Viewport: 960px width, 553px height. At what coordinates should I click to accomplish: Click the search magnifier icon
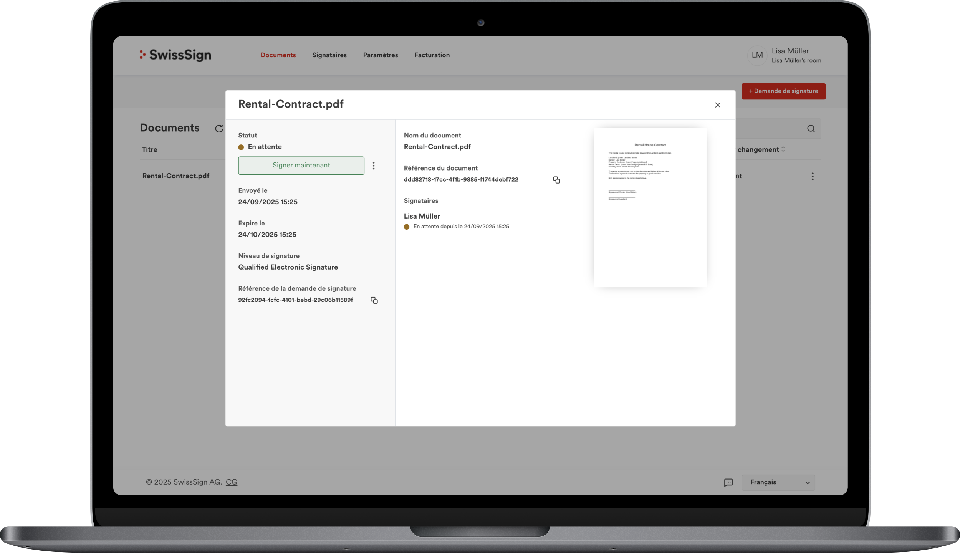pos(811,129)
